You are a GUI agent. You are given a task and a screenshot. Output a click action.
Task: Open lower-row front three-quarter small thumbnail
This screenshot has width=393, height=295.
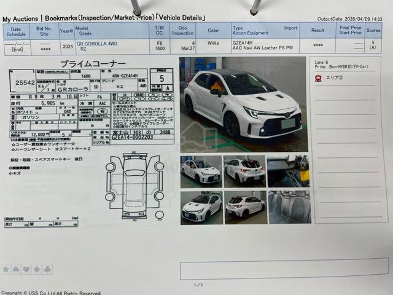pyautogui.click(x=201, y=208)
